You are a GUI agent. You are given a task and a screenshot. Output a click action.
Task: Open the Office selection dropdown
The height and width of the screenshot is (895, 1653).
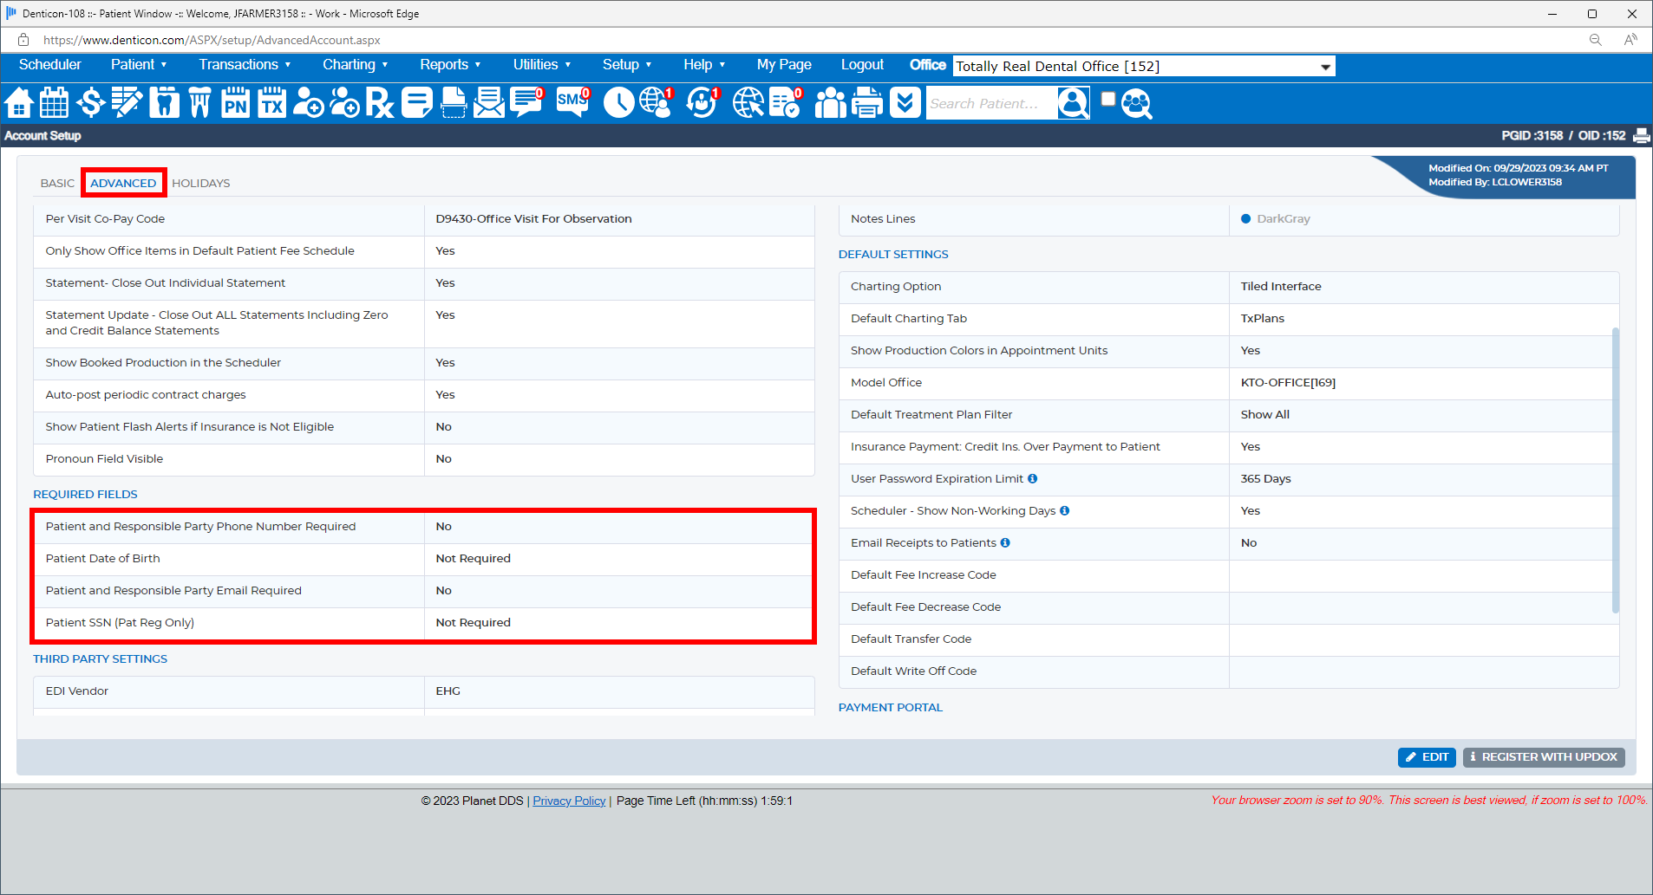coord(1144,66)
